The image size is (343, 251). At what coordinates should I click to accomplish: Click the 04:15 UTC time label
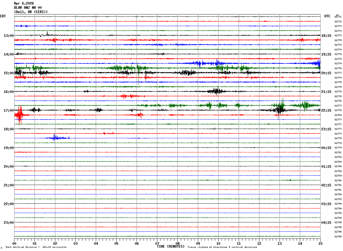pyautogui.click(x=326, y=223)
